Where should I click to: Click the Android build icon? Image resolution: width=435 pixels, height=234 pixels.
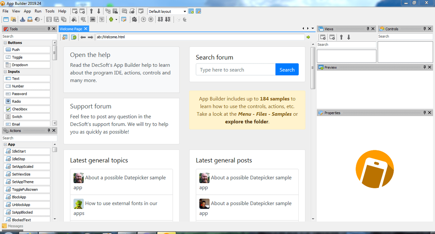(111, 19)
